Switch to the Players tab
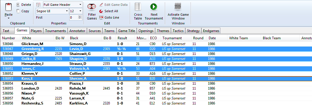 (x=36, y=31)
